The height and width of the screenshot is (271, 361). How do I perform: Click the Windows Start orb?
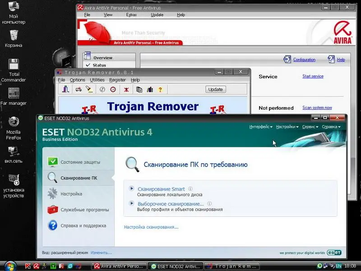(10, 266)
